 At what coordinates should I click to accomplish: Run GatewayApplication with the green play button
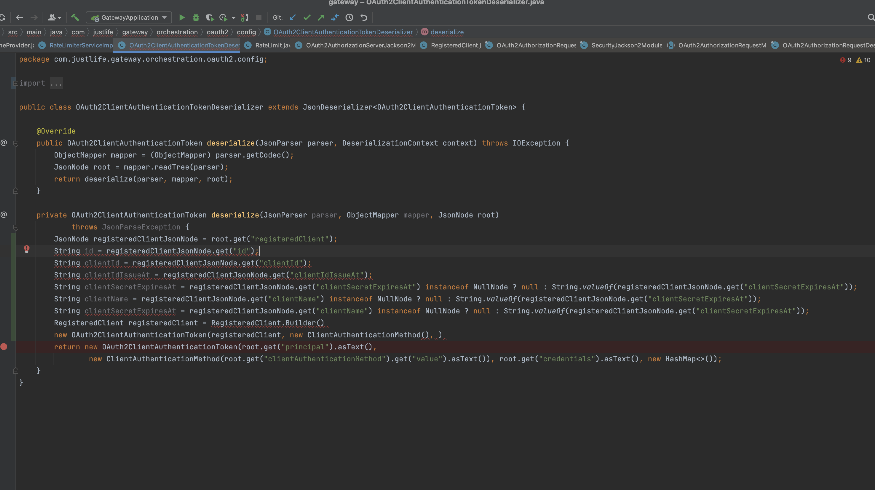click(182, 17)
